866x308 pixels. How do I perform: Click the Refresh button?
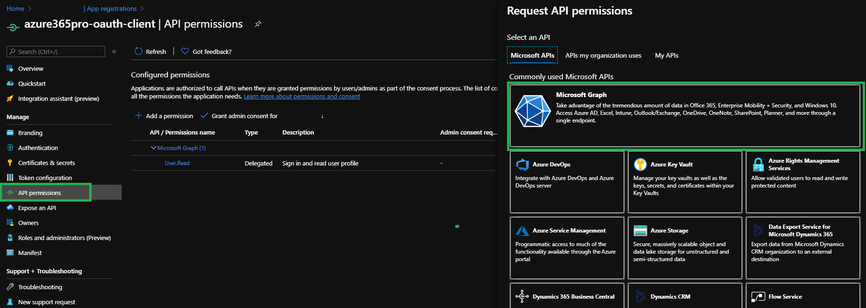click(150, 52)
